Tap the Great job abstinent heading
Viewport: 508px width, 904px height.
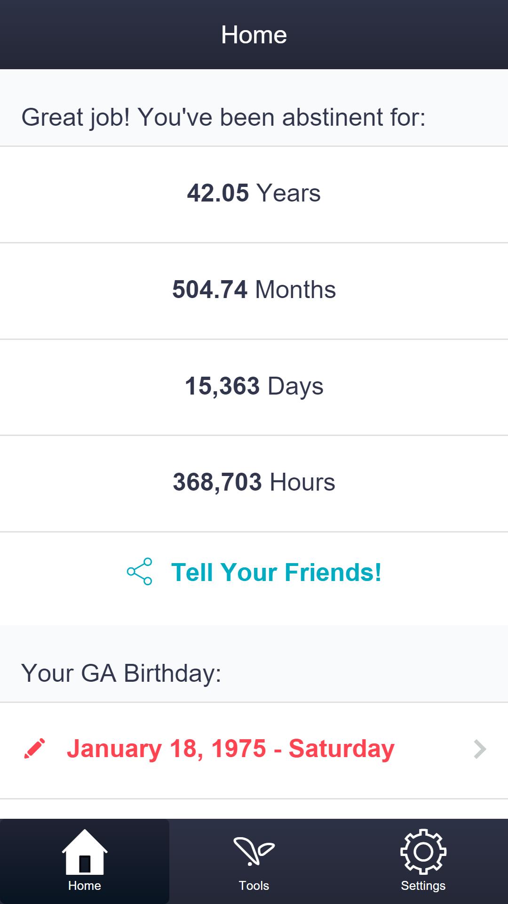click(223, 117)
